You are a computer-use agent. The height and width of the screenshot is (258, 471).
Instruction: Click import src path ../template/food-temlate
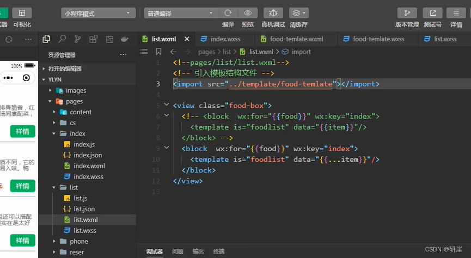coord(281,84)
